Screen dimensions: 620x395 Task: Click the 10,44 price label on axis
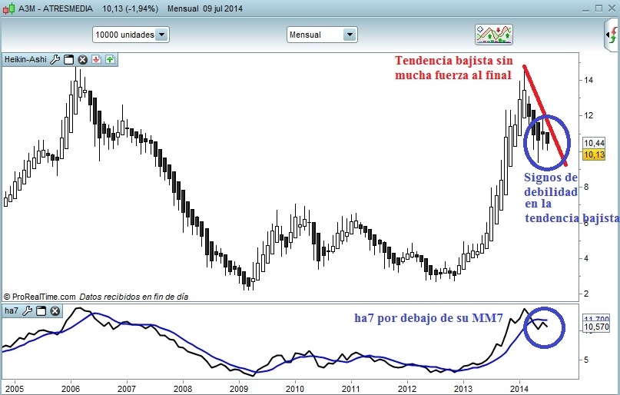pos(595,143)
